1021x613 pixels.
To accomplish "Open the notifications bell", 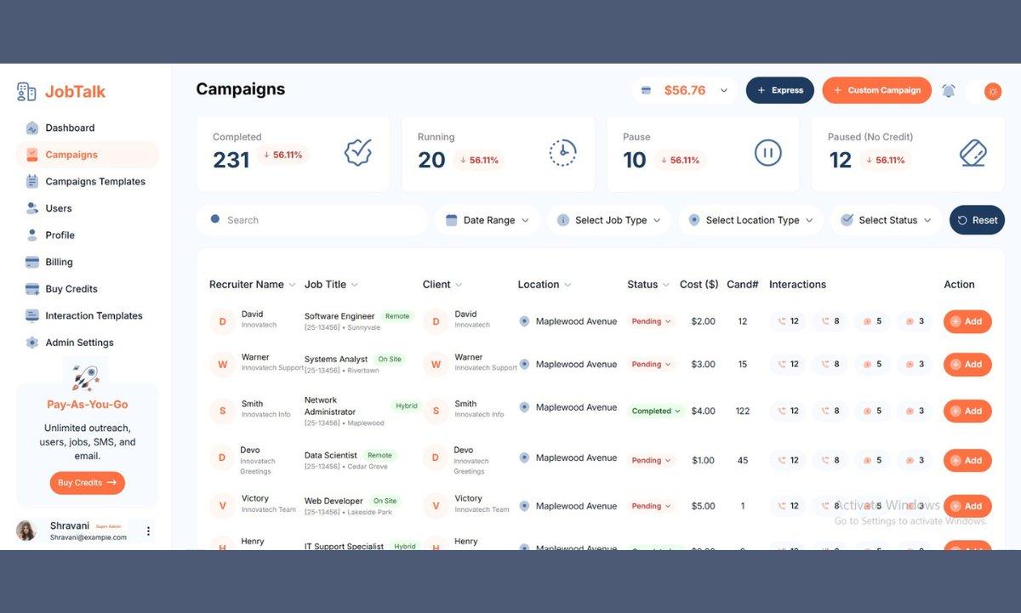I will pyautogui.click(x=949, y=91).
